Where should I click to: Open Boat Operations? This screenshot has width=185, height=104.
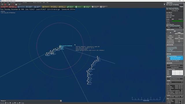pos(62,7)
